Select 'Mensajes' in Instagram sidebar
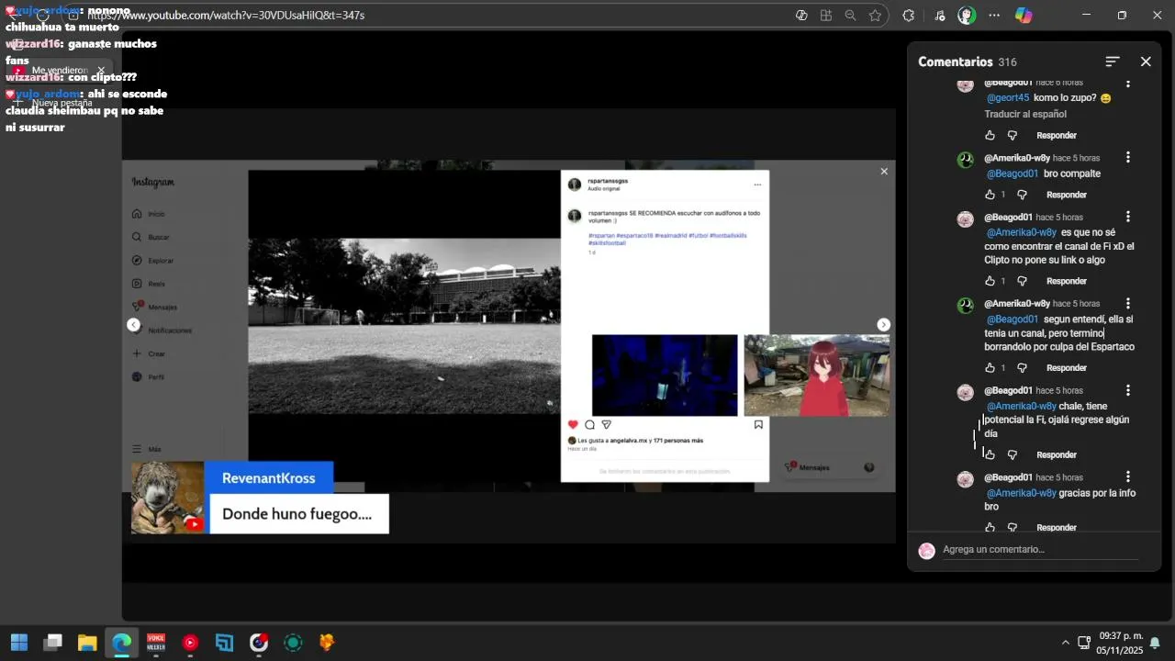Viewport: 1175px width, 661px height. point(154,307)
